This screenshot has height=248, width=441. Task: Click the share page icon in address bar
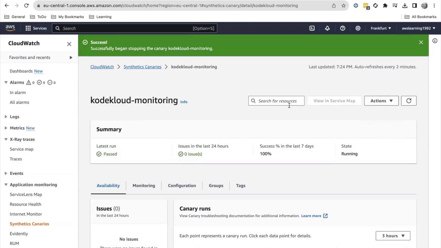[x=334, y=6]
